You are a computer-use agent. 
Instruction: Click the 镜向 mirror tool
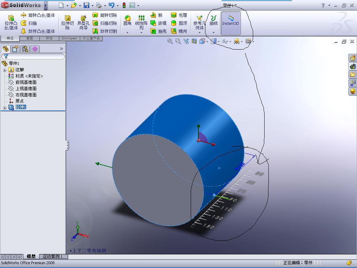(179, 31)
